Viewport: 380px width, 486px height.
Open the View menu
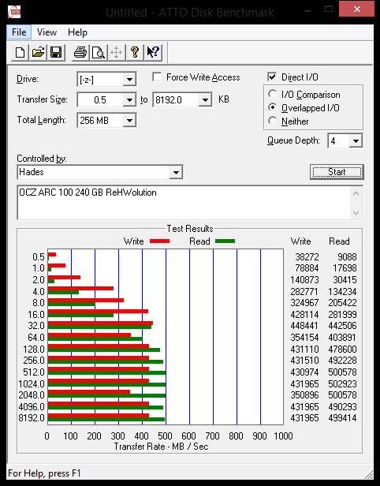pos(47,32)
